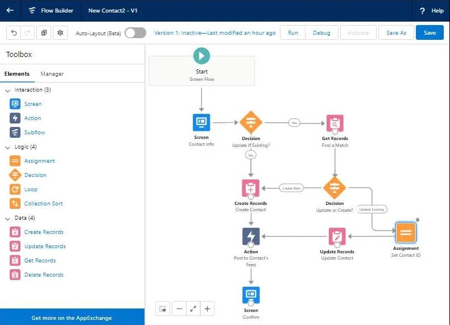Select Screen element icon in toolbox

(x=15, y=104)
